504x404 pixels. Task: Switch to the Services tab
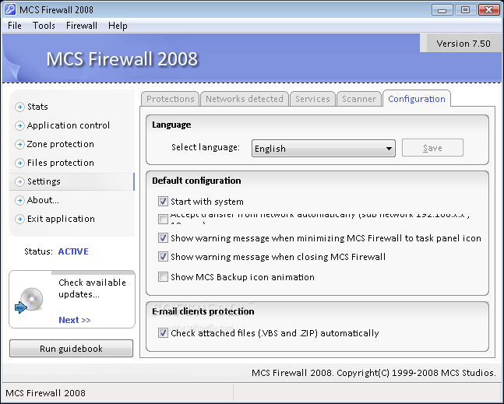pos(312,99)
